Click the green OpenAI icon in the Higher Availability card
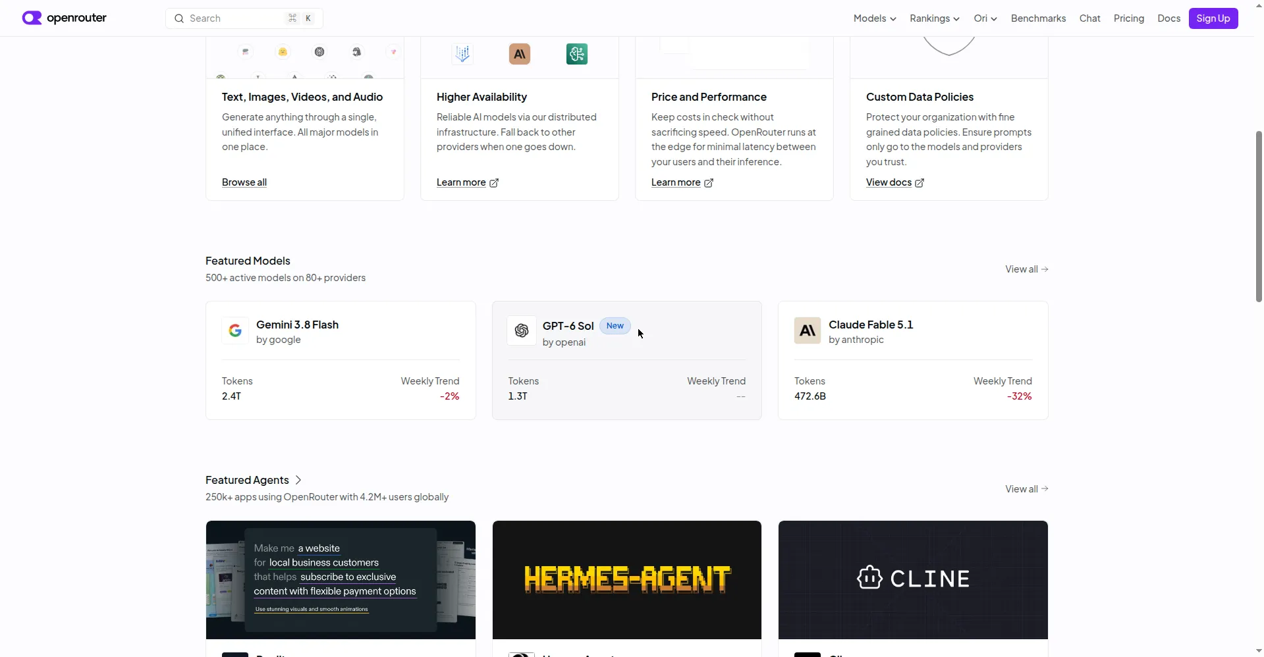Viewport: 1264px width, 657px height. click(577, 54)
